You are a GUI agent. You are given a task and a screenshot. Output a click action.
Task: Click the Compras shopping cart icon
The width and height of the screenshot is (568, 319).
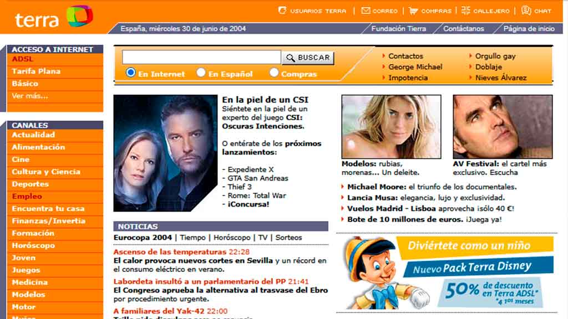[x=414, y=11]
